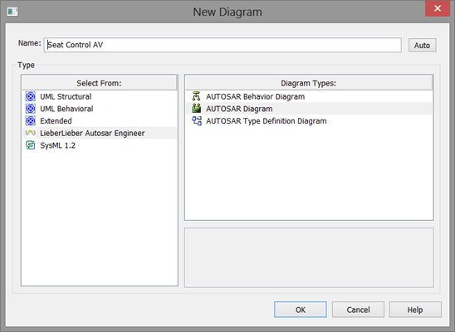Click the LieberLieber Autosar Engineer icon

click(x=31, y=133)
